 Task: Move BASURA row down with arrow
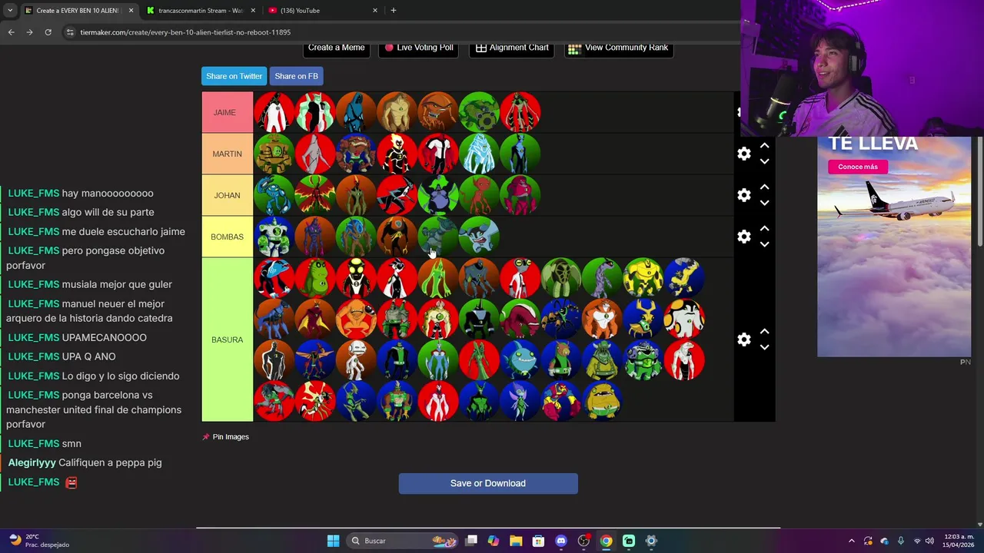764,347
